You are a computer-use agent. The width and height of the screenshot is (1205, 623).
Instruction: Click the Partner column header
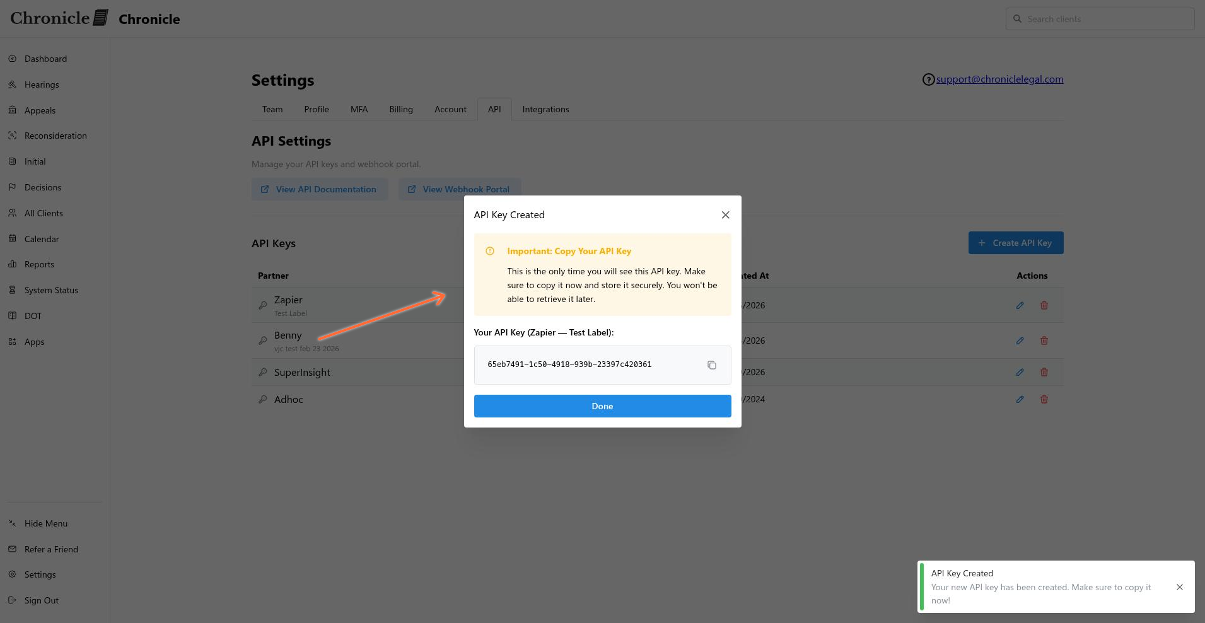(x=273, y=276)
